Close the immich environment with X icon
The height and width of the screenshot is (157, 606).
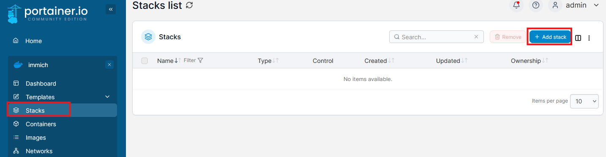tap(109, 65)
